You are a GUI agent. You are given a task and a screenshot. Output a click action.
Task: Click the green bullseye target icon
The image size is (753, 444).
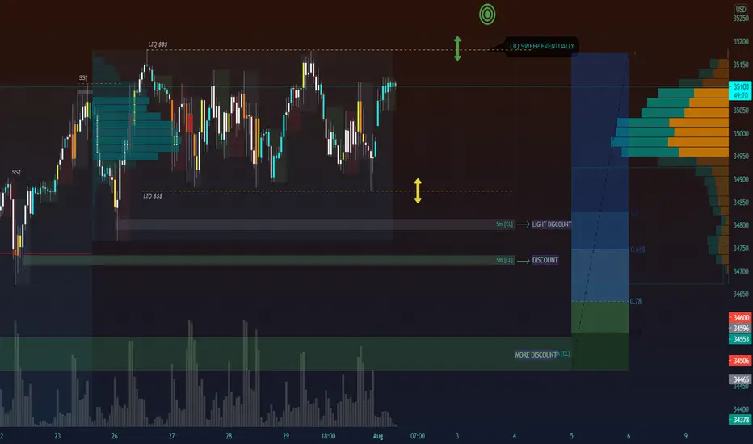[x=487, y=15]
